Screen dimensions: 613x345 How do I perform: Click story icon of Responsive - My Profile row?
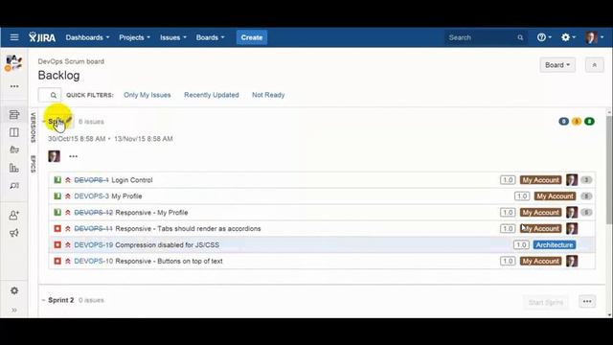[57, 213]
